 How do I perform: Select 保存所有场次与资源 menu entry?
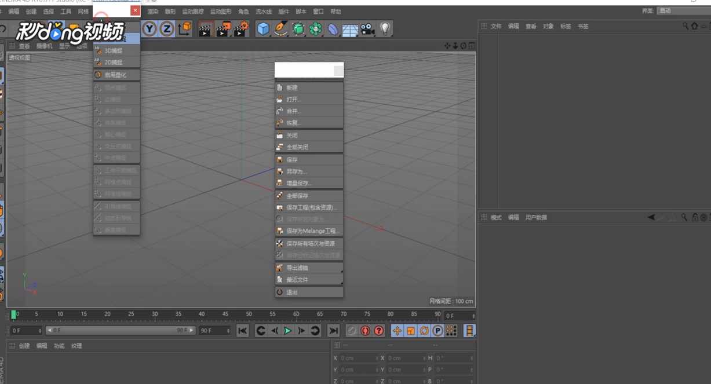pyautogui.click(x=309, y=243)
